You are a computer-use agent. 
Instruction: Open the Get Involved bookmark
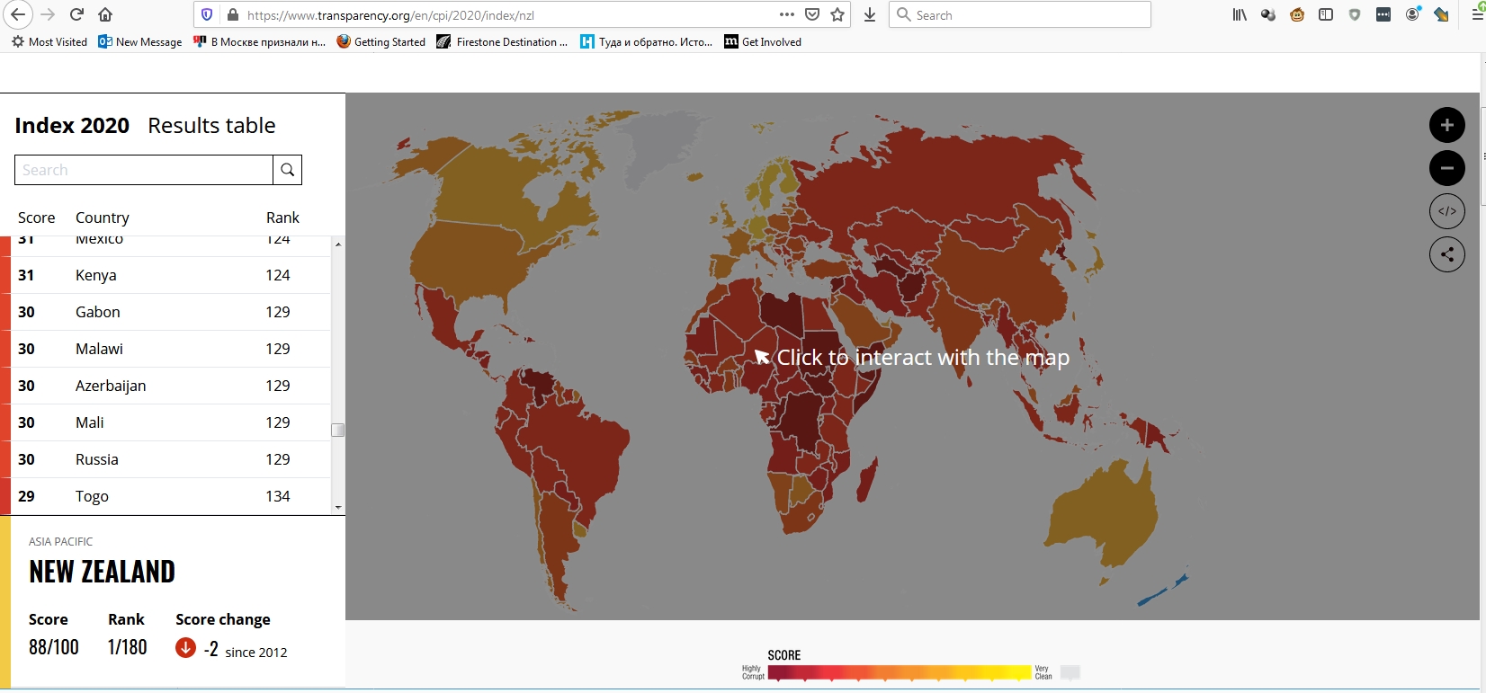pos(763,41)
